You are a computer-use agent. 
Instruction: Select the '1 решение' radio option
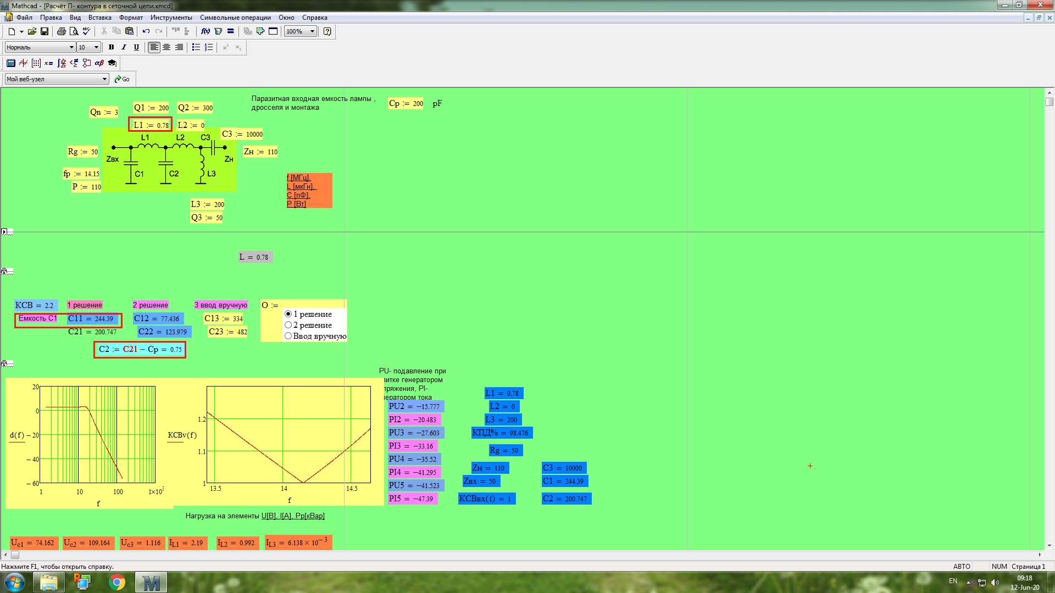click(288, 314)
